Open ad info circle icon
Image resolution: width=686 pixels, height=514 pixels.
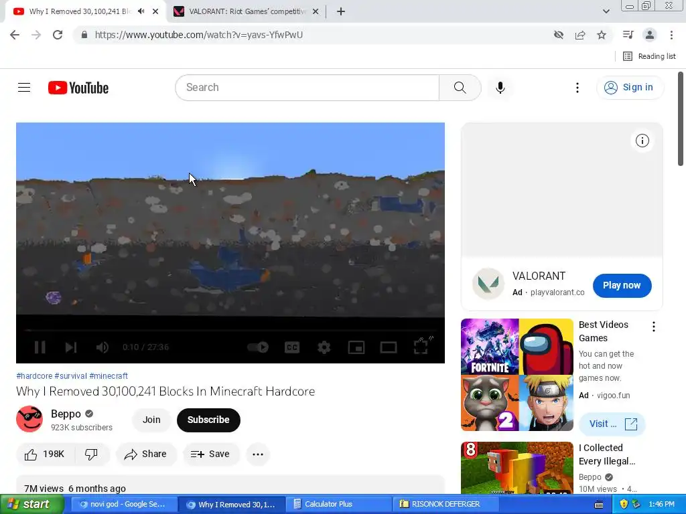pos(642,141)
